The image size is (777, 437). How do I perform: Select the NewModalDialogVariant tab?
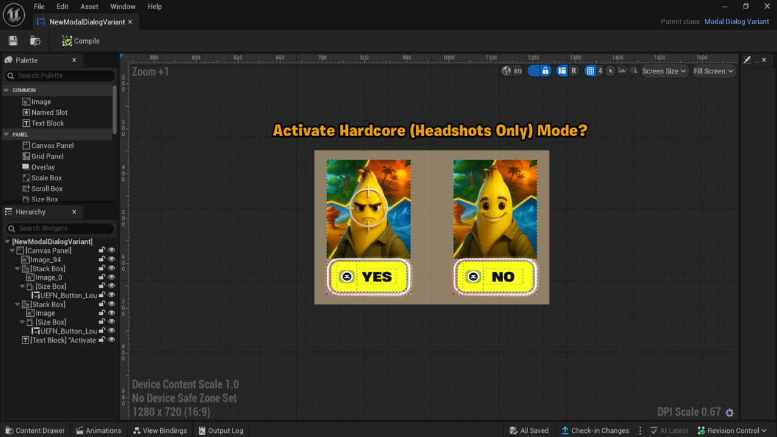click(87, 22)
